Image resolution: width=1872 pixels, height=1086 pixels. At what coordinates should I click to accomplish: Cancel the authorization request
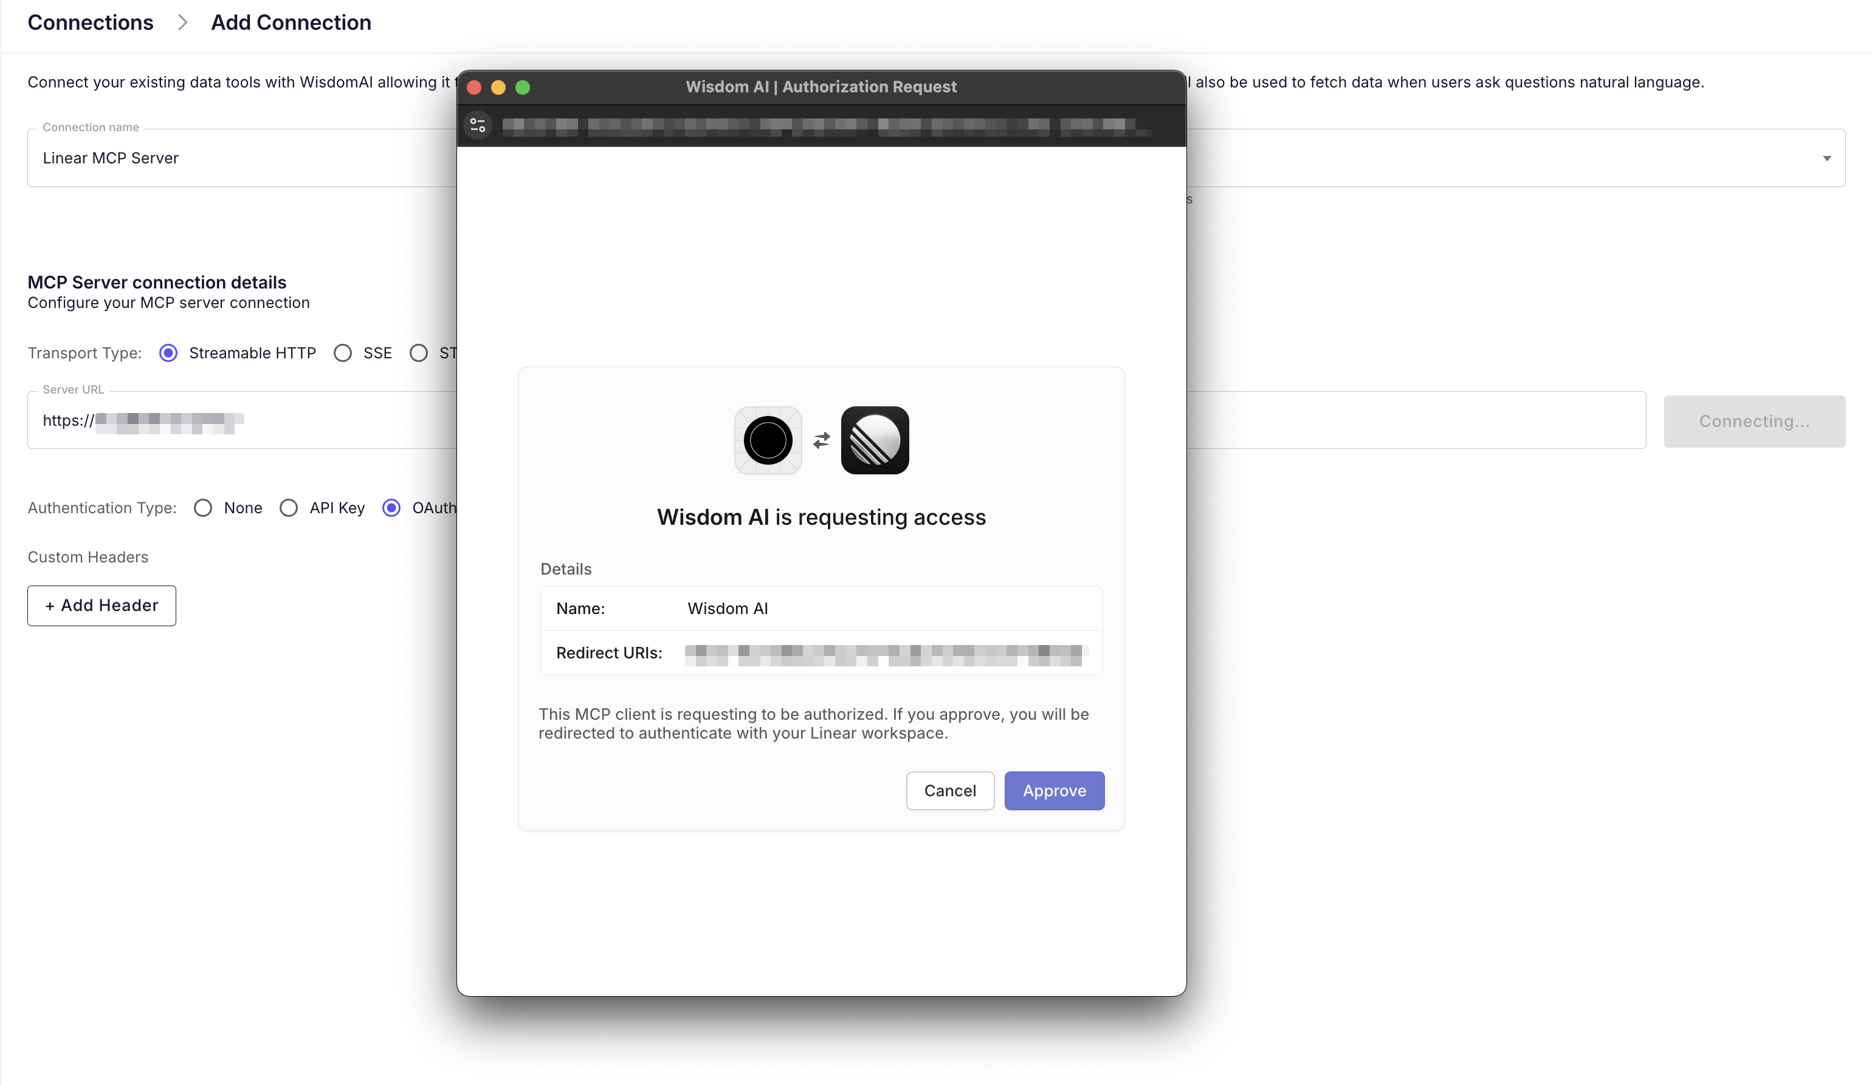click(x=950, y=791)
